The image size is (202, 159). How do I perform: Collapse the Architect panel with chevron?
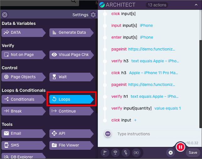tap(196, 5)
